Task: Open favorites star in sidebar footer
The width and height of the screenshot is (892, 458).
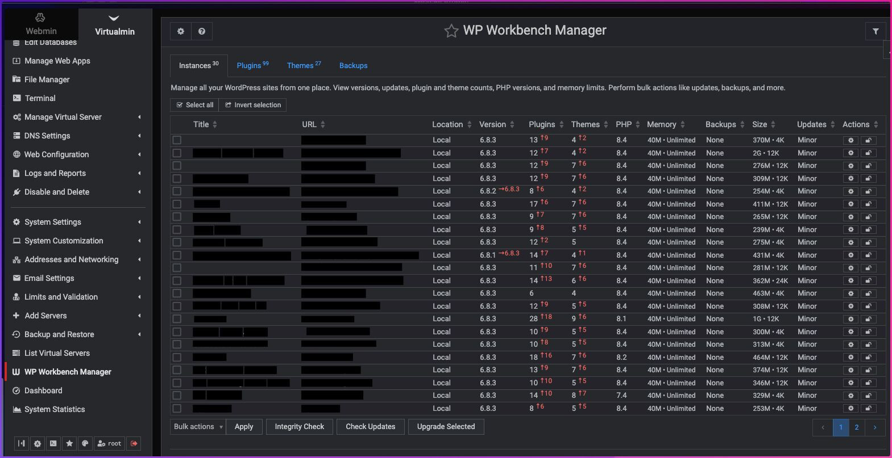Action: click(x=69, y=443)
